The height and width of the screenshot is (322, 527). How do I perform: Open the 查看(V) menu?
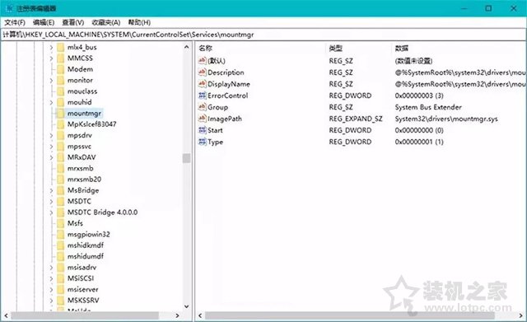point(73,22)
